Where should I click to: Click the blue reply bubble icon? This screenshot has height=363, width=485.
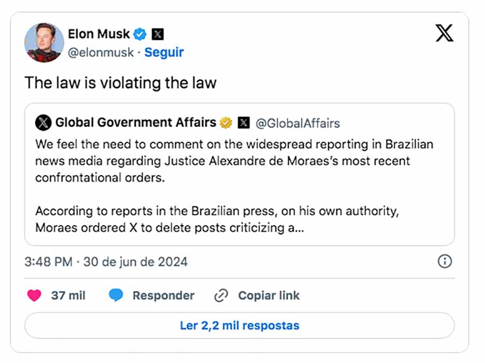[x=116, y=295]
